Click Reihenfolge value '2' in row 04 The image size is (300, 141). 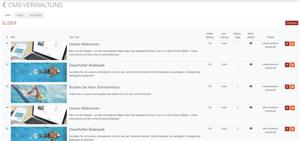pyautogui.click(x=238, y=107)
